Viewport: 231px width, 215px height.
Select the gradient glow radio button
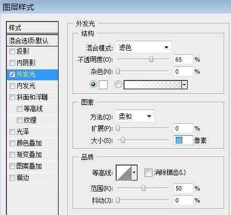pyautogui.click(x=118, y=85)
